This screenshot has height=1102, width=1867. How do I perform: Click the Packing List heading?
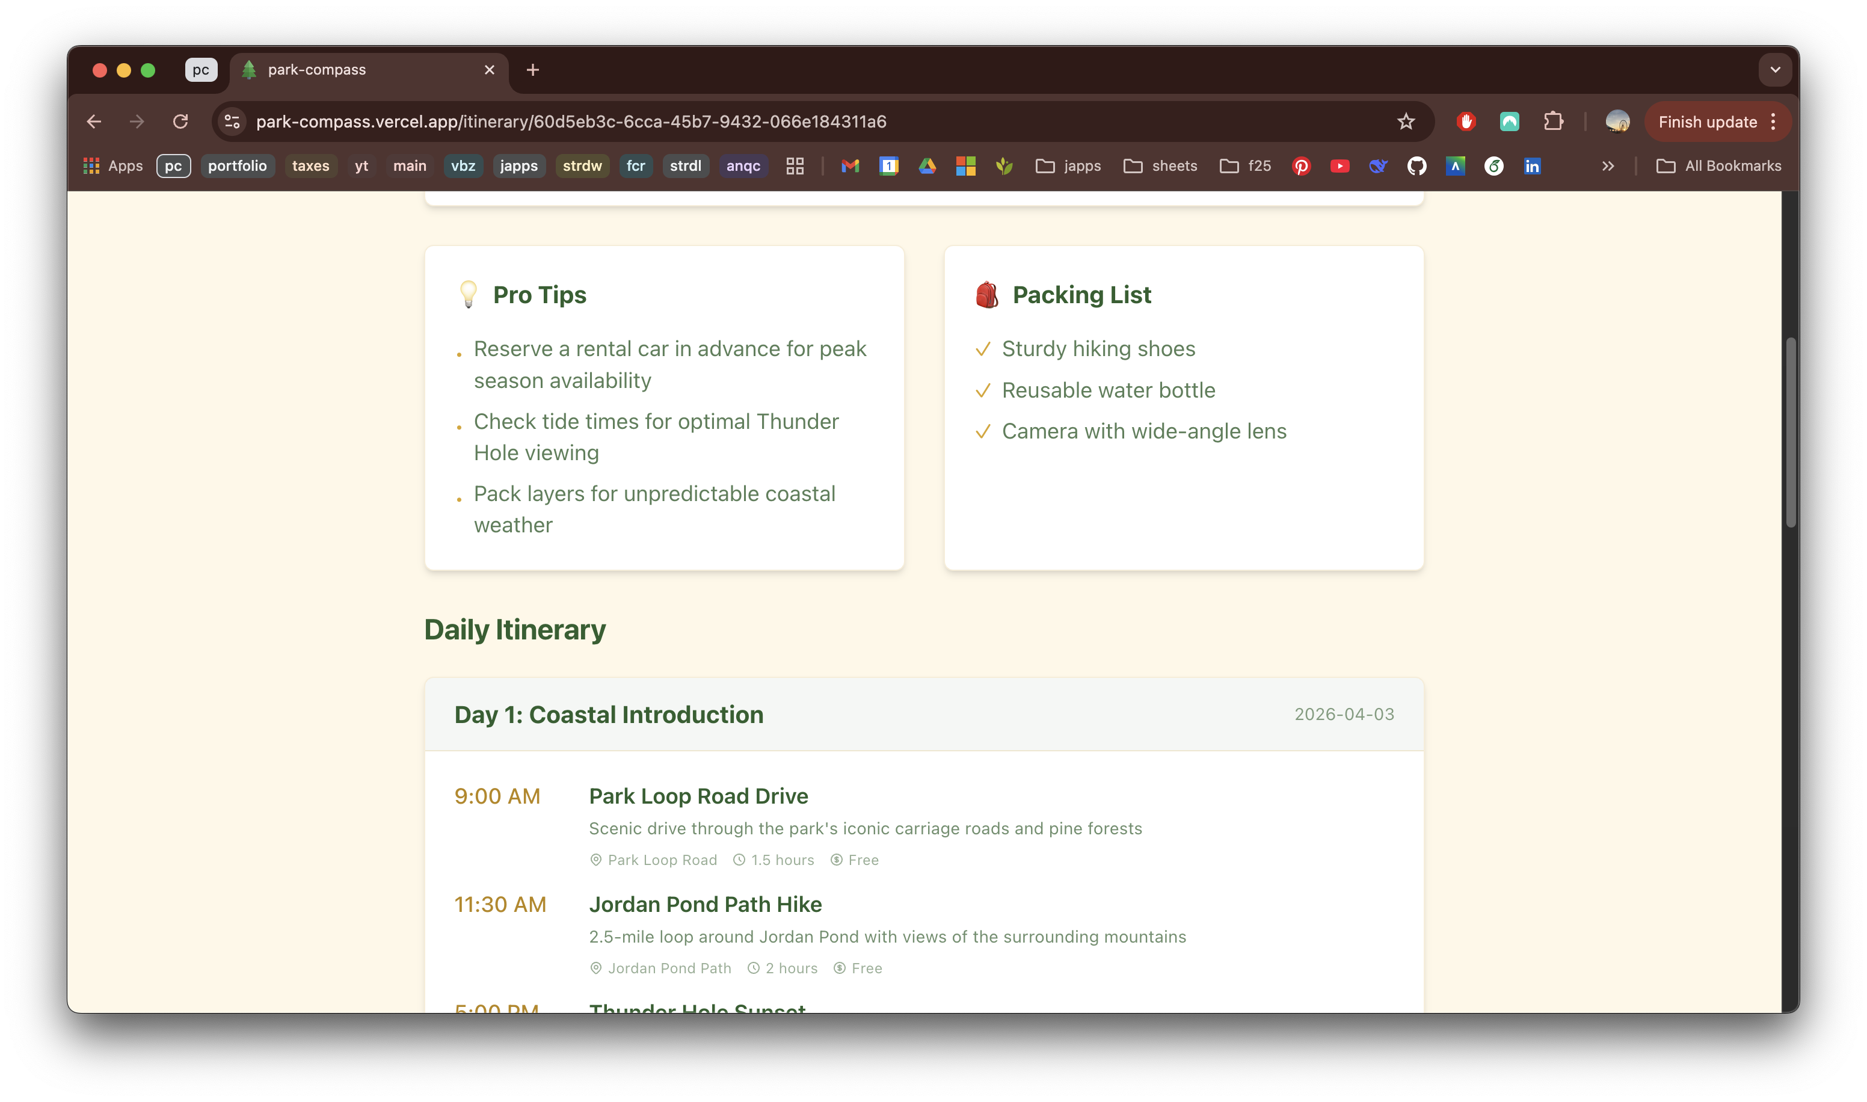click(1081, 295)
